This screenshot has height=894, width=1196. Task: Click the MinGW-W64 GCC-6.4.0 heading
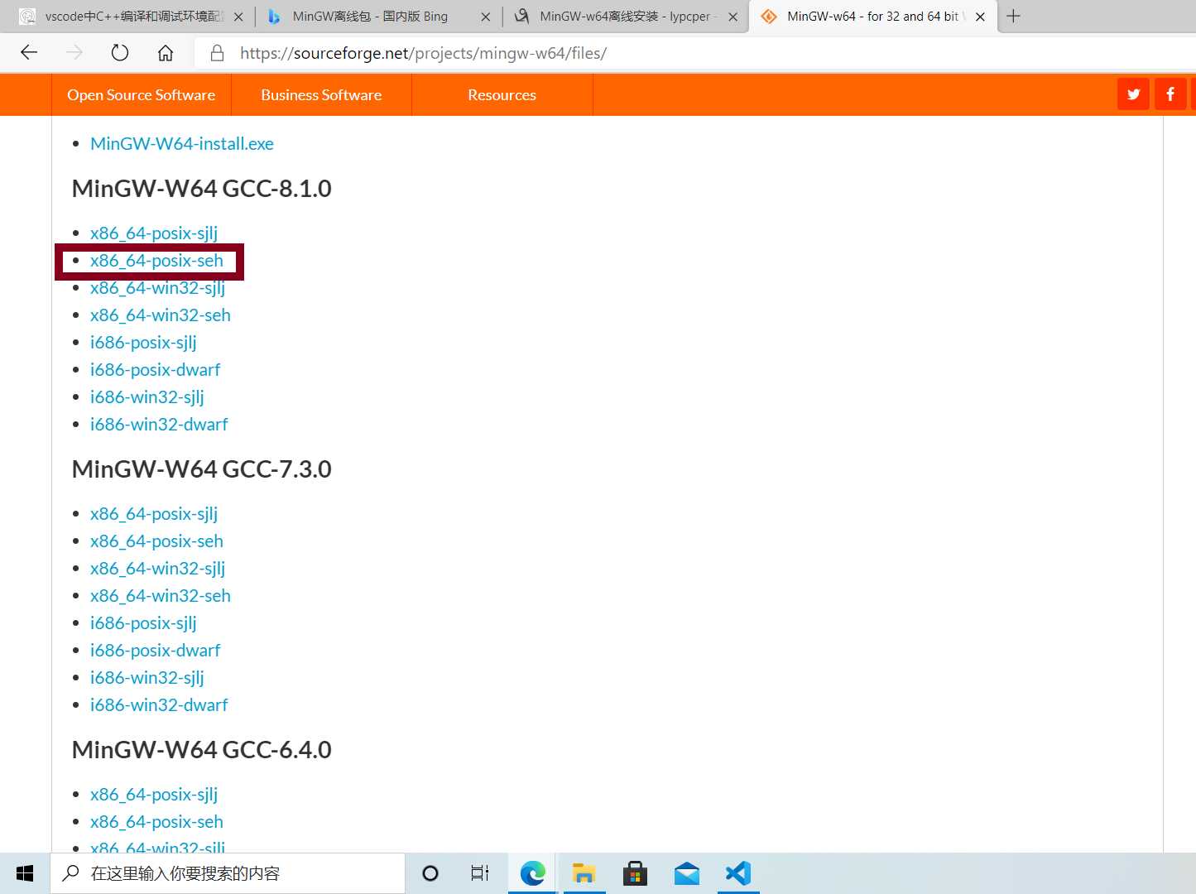click(x=201, y=750)
